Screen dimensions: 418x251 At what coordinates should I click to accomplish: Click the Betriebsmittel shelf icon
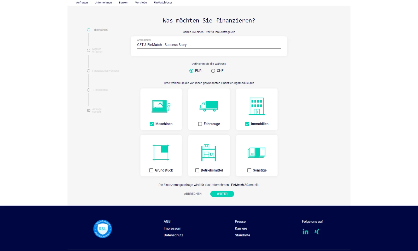(209, 153)
